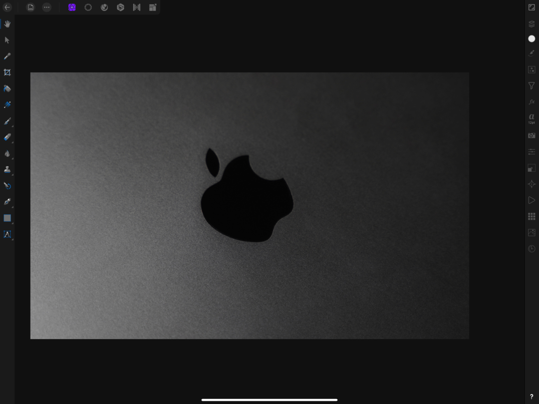Select the Clone stamp tool
The height and width of the screenshot is (404, 539).
(x=7, y=169)
